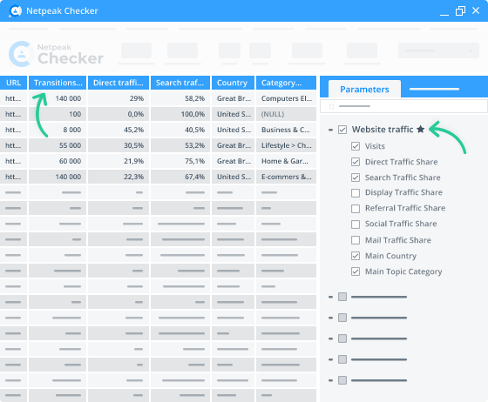This screenshot has height=402, width=488.
Task: Uncheck the Visits parameter
Action: click(x=356, y=146)
